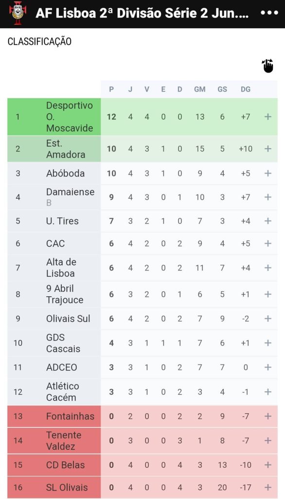Viewport: 285px width, 499px height.
Task: Click plus icon on Damaiense B row
Action: (x=268, y=197)
